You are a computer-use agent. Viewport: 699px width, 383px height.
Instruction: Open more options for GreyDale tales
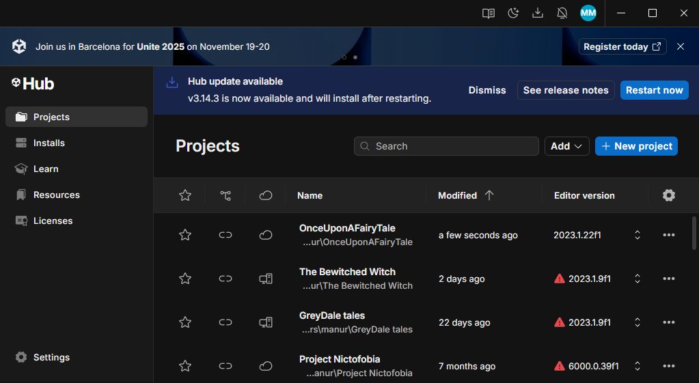click(x=669, y=322)
